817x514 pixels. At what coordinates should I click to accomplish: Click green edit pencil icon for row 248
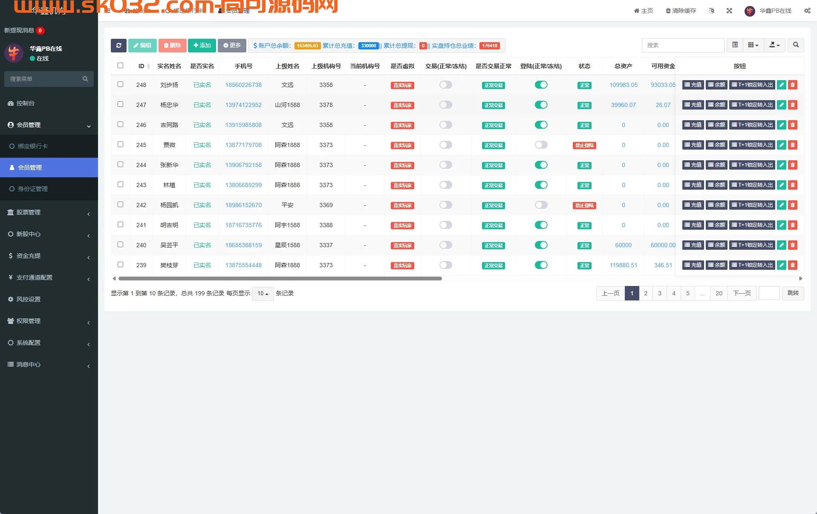[x=781, y=85]
